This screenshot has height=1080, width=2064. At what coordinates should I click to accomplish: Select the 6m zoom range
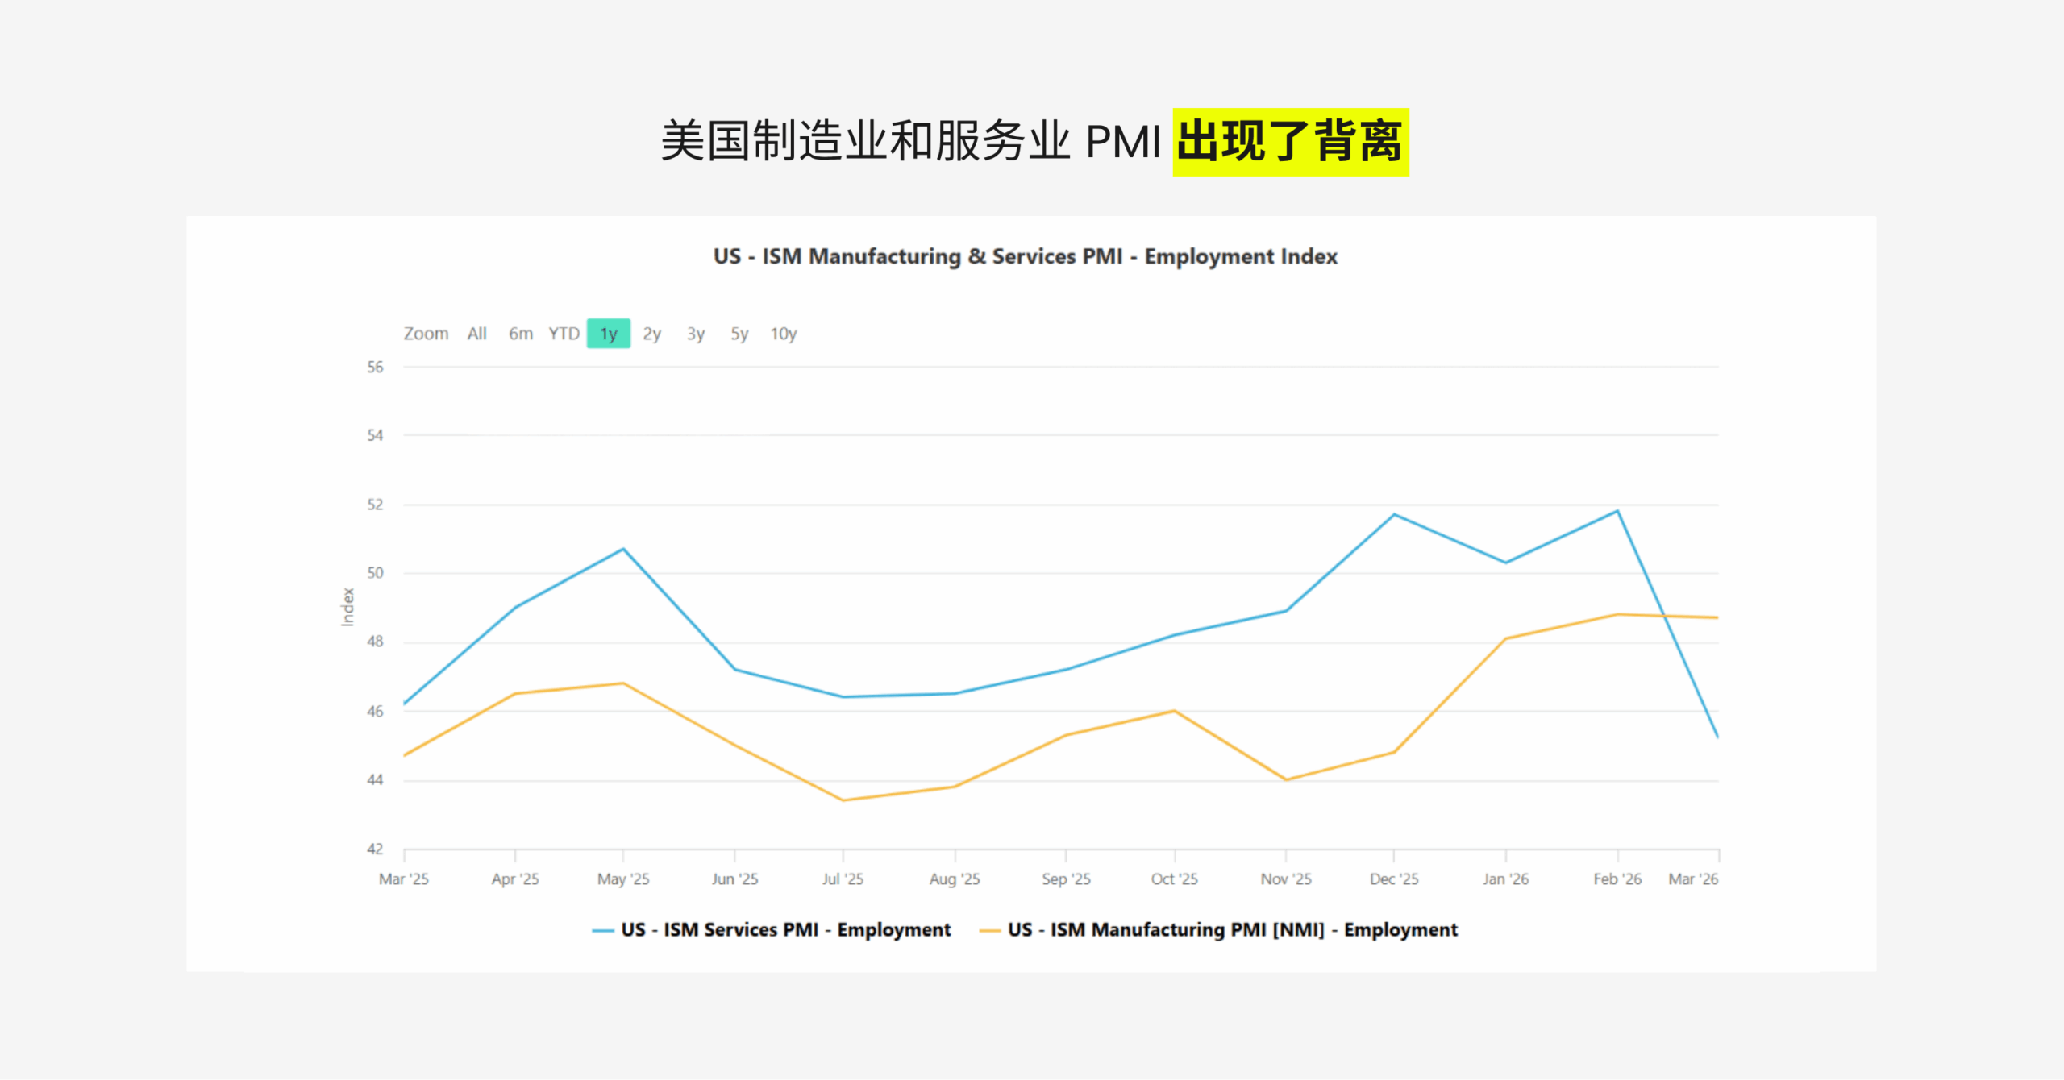pyautogui.click(x=520, y=334)
